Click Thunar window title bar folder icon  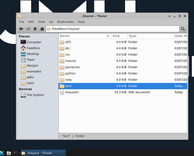point(19,16)
